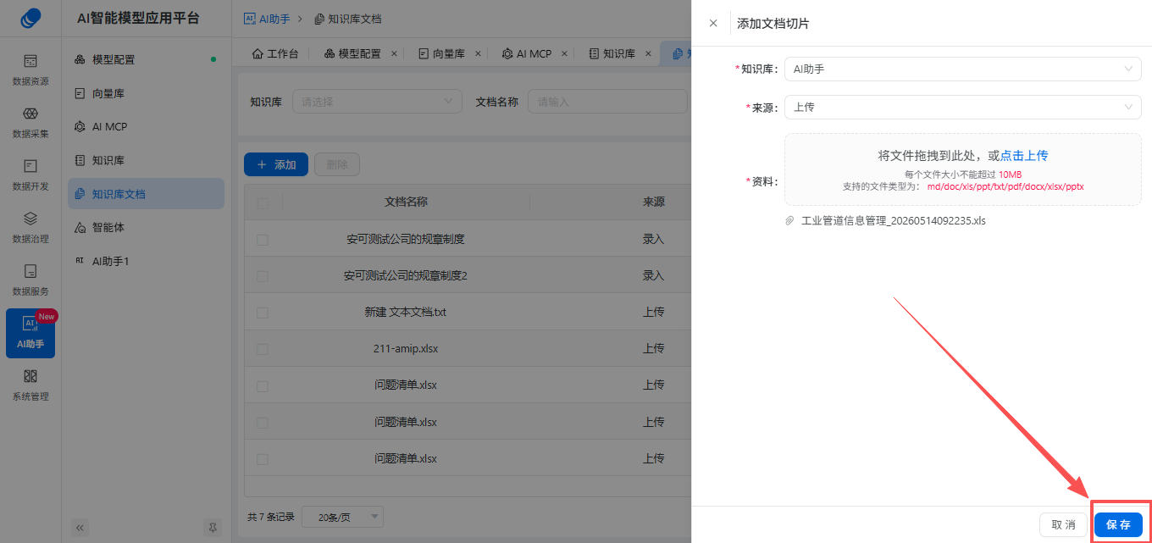This screenshot has width=1152, height=543.
Task: Click the platform logo at top left
Action: [30, 18]
